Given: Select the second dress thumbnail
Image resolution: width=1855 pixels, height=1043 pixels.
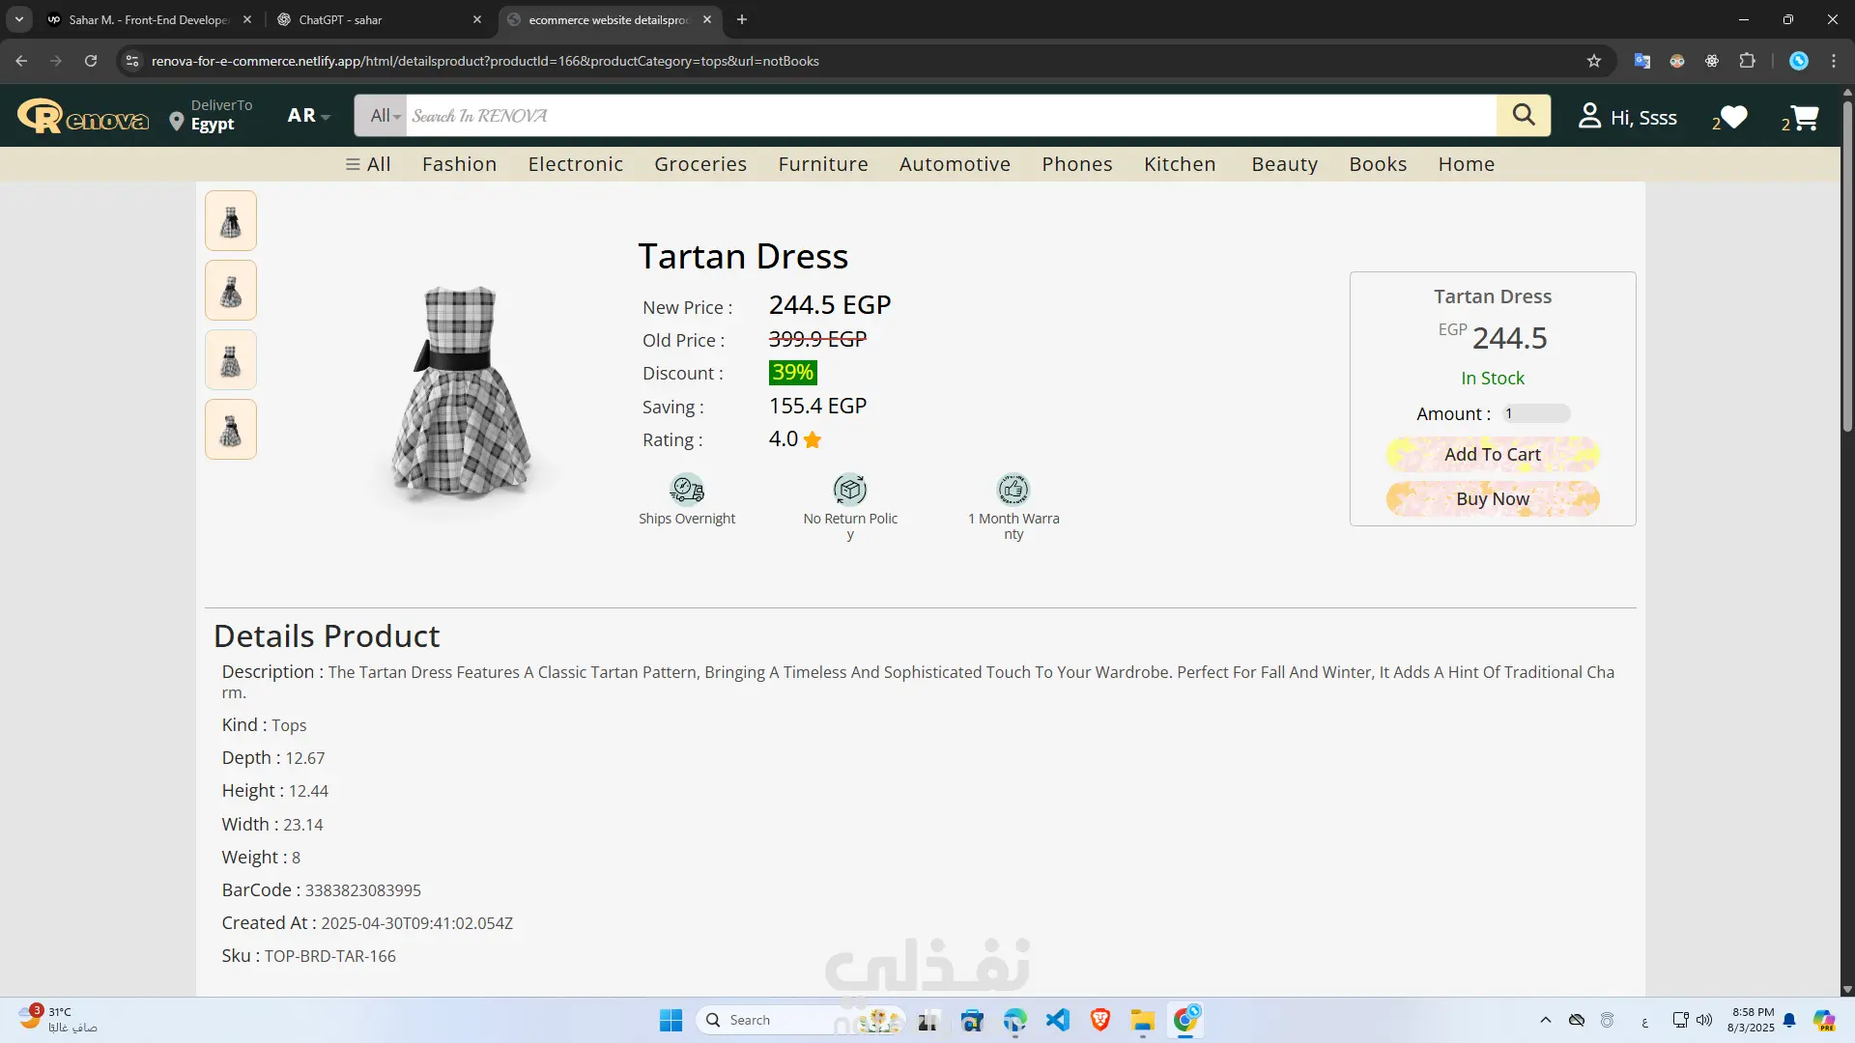Looking at the screenshot, I should pos(231,291).
